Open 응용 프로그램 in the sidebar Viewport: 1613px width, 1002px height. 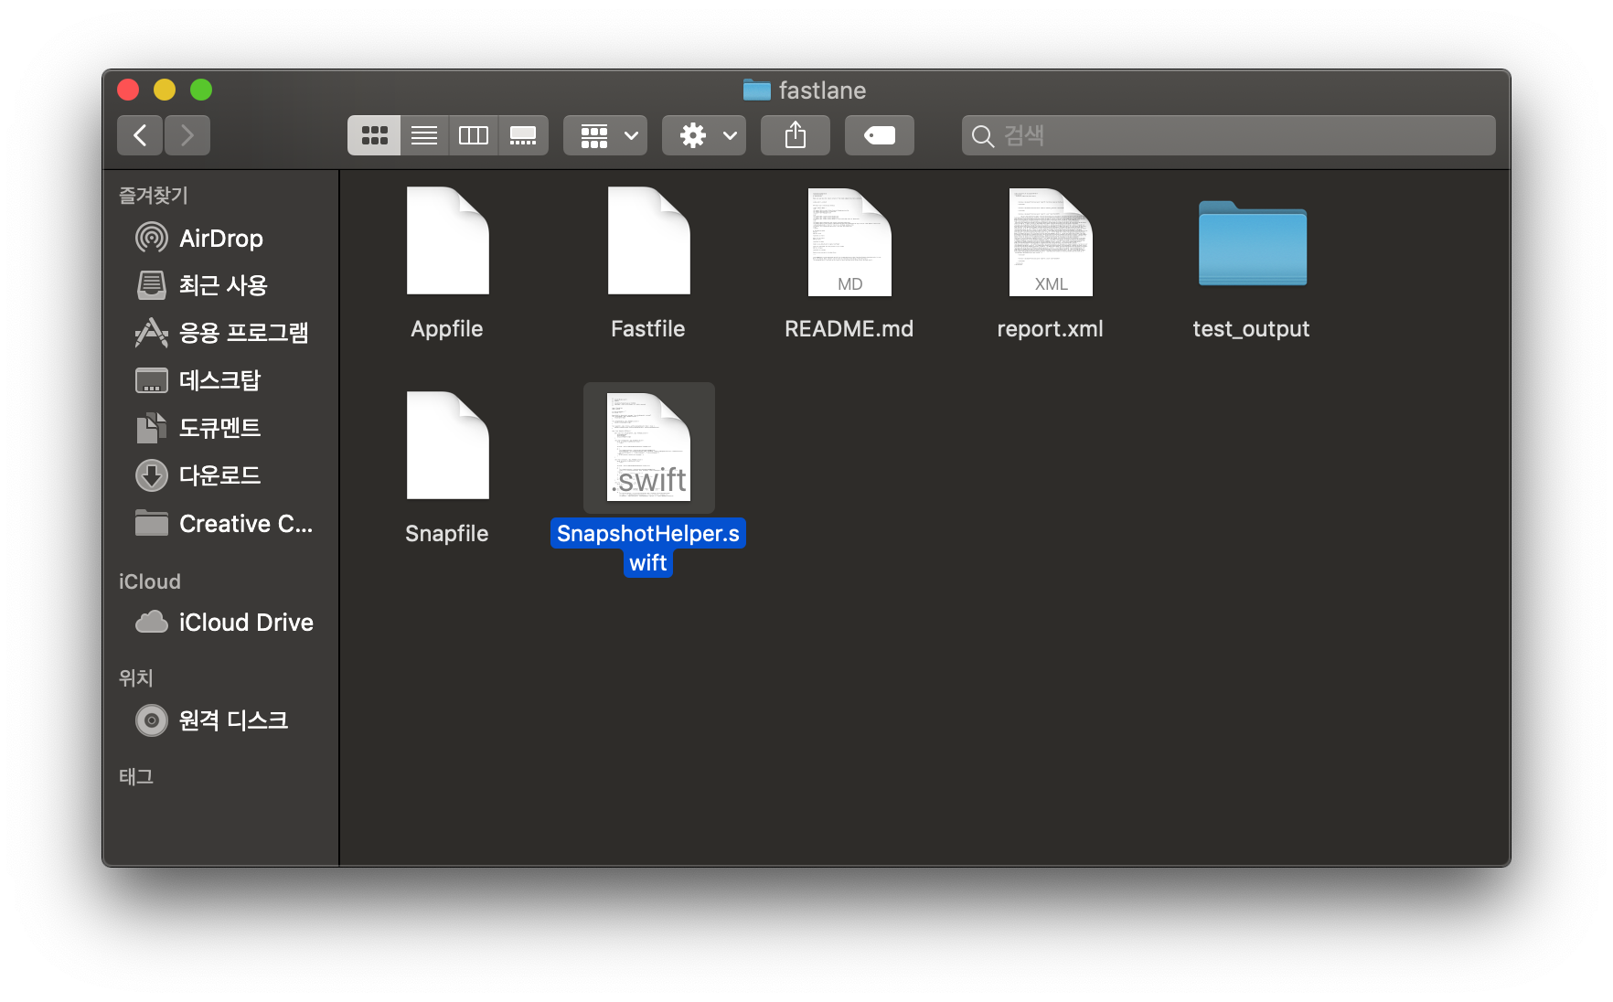point(219,333)
